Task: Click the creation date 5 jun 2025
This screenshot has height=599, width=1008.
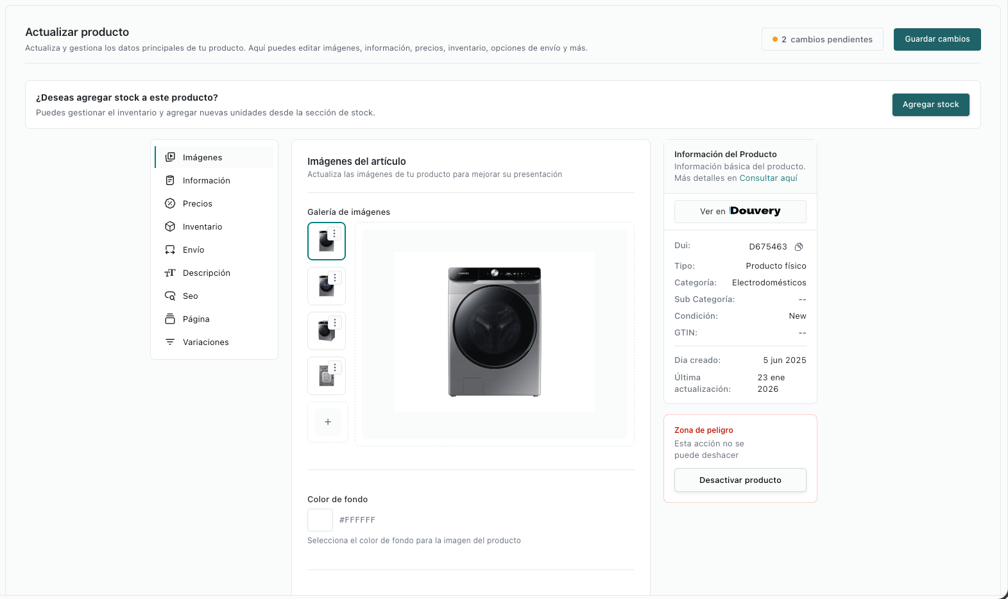Action: [785, 360]
